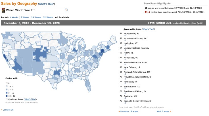
Task: Click the 12 - 31 legend color swatch
Action: 7,96
